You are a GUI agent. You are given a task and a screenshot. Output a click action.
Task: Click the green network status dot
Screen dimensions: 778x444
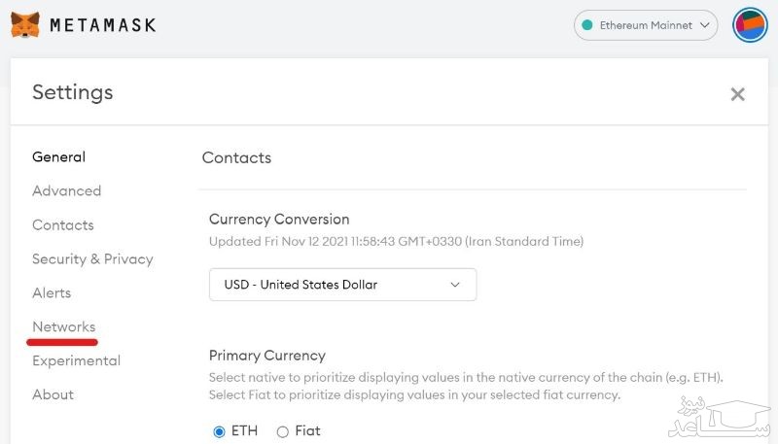click(587, 25)
